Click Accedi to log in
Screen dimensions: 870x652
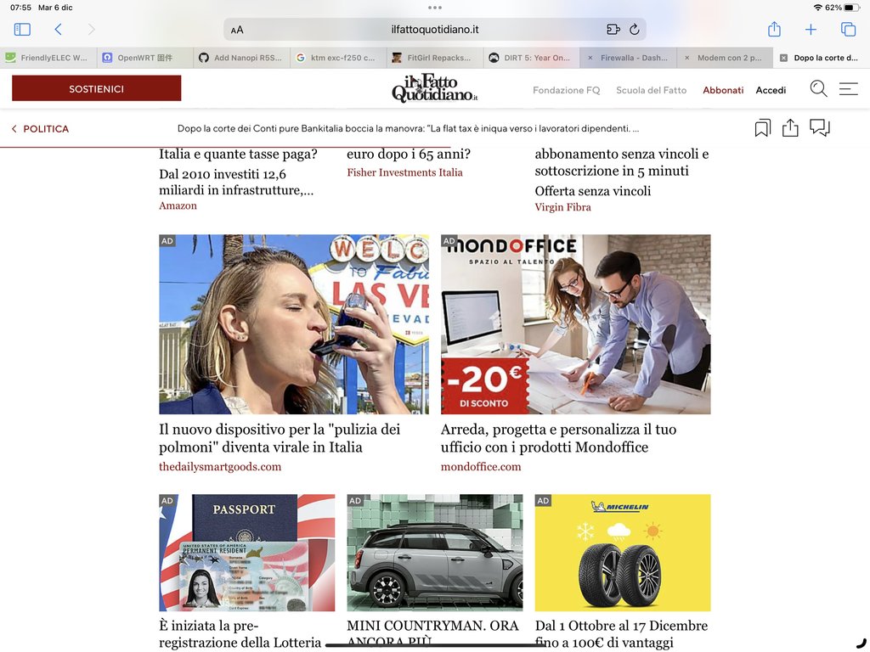point(771,90)
